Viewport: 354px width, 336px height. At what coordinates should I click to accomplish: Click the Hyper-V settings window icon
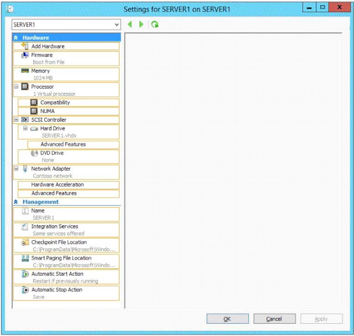pos(10,9)
